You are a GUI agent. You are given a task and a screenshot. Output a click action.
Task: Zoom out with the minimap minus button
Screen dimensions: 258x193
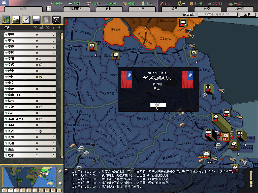point(60,183)
